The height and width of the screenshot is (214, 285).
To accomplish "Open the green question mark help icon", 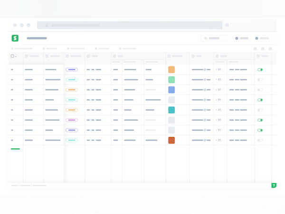I will pos(274,185).
